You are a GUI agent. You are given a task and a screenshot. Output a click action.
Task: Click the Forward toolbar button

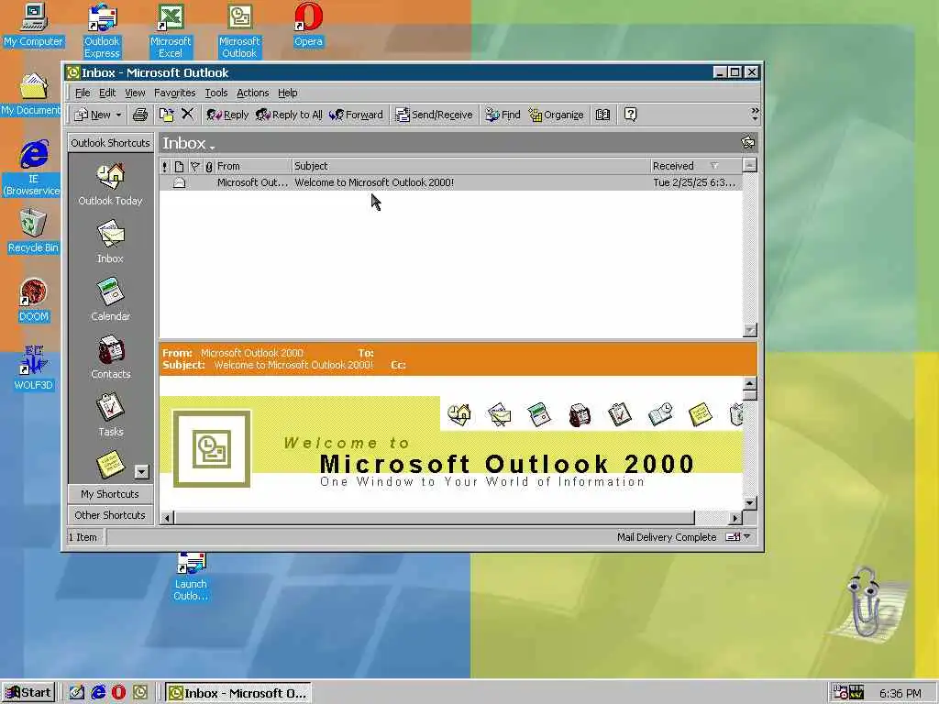tap(356, 115)
